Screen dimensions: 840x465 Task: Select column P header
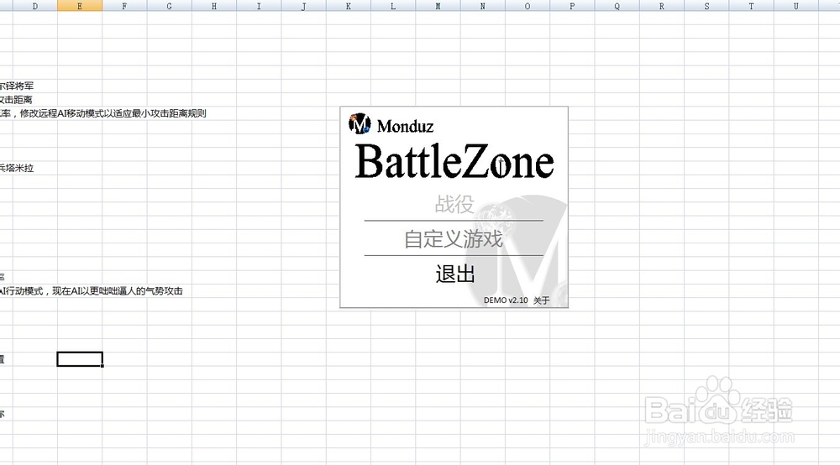(572, 6)
